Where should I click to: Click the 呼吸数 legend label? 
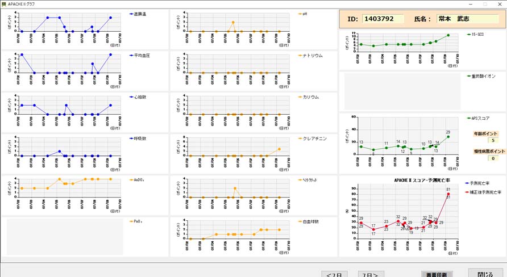coord(140,138)
